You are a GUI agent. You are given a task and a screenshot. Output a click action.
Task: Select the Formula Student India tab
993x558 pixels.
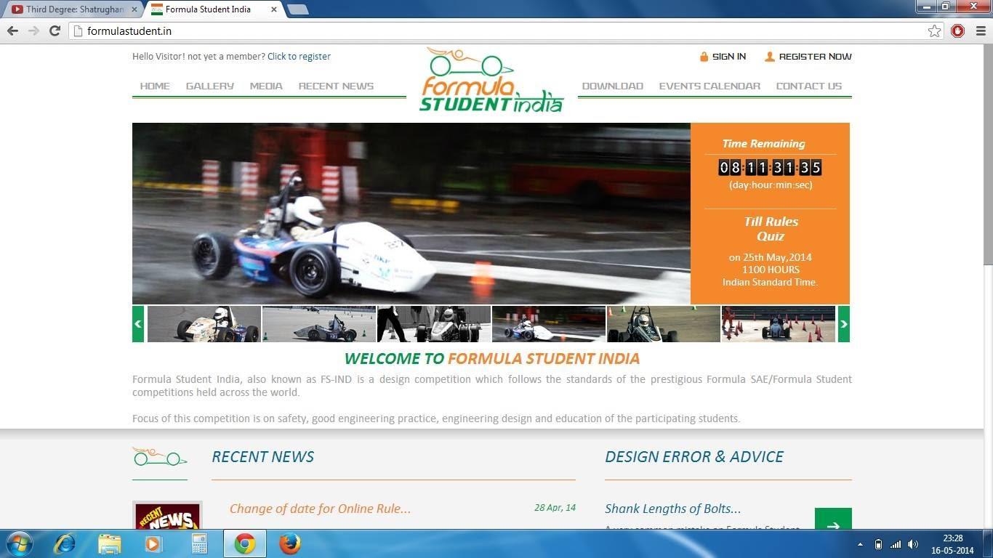[x=211, y=9]
